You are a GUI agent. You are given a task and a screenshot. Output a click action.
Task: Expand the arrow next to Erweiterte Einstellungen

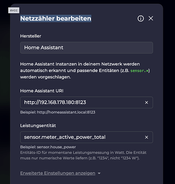tap(99, 173)
